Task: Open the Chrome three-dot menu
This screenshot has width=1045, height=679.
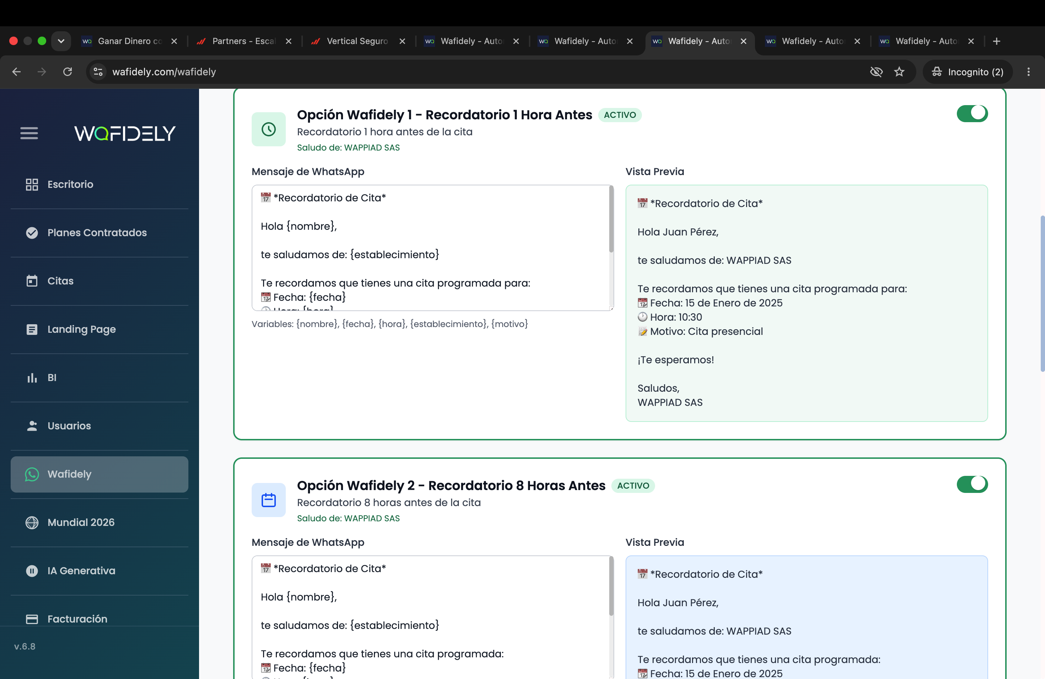Action: point(1028,71)
